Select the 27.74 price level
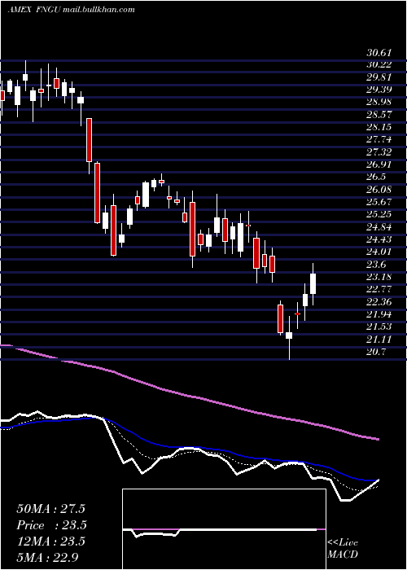The height and width of the screenshot is (570, 407). click(379, 140)
